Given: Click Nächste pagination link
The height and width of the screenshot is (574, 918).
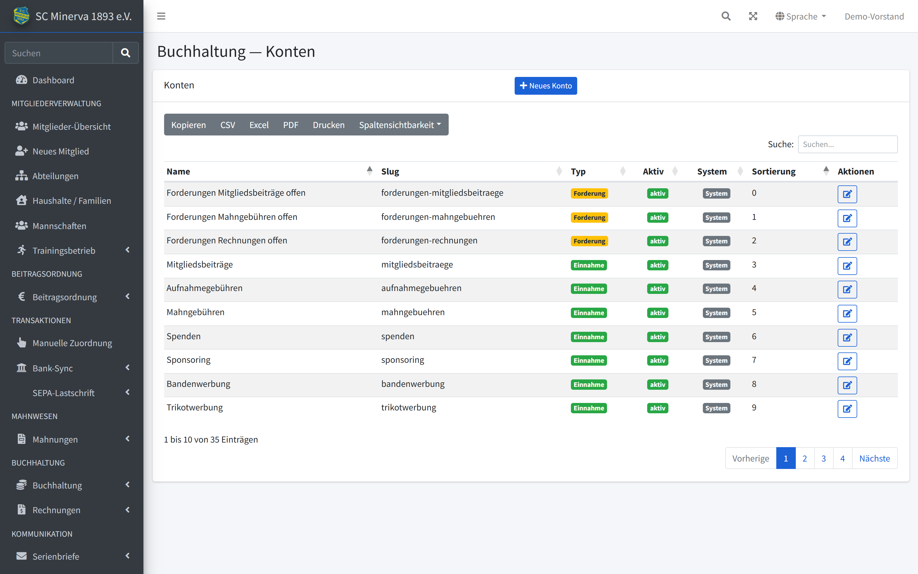Looking at the screenshot, I should (x=875, y=458).
